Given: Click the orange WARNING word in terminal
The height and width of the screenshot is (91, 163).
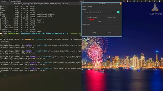Looking at the screenshot, I should pos(28,39).
